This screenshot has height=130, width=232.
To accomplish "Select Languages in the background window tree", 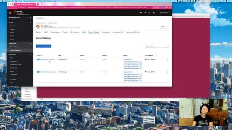I will point(27,94).
